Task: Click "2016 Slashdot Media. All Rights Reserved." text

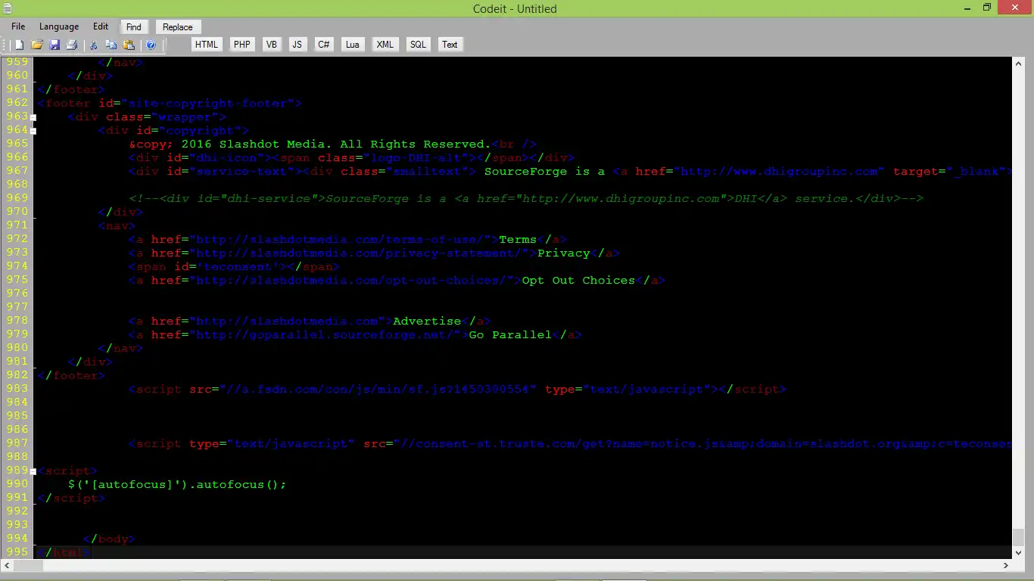Action: [336, 144]
